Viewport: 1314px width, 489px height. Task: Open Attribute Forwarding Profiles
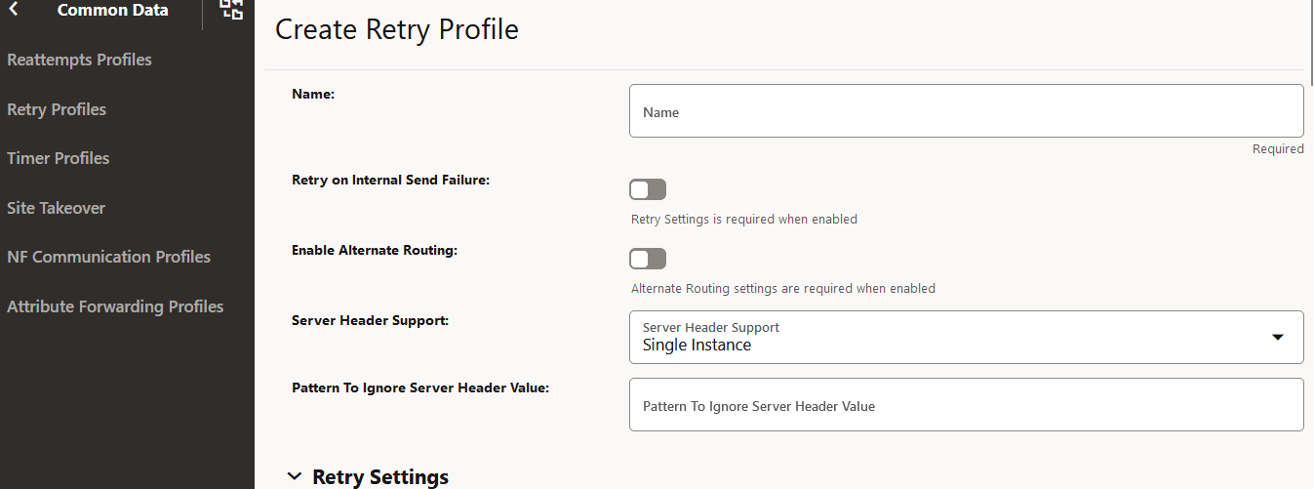tap(115, 306)
